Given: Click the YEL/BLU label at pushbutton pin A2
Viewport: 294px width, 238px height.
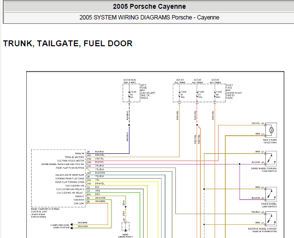Looking at the screenshot, I should coord(256,212).
